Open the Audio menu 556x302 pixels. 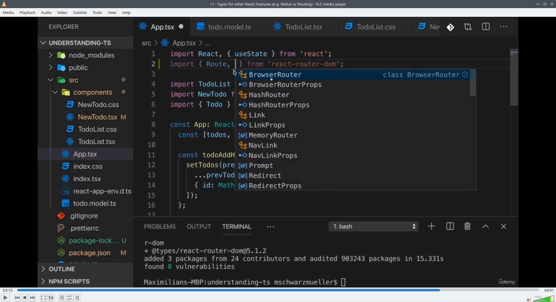tap(46, 12)
